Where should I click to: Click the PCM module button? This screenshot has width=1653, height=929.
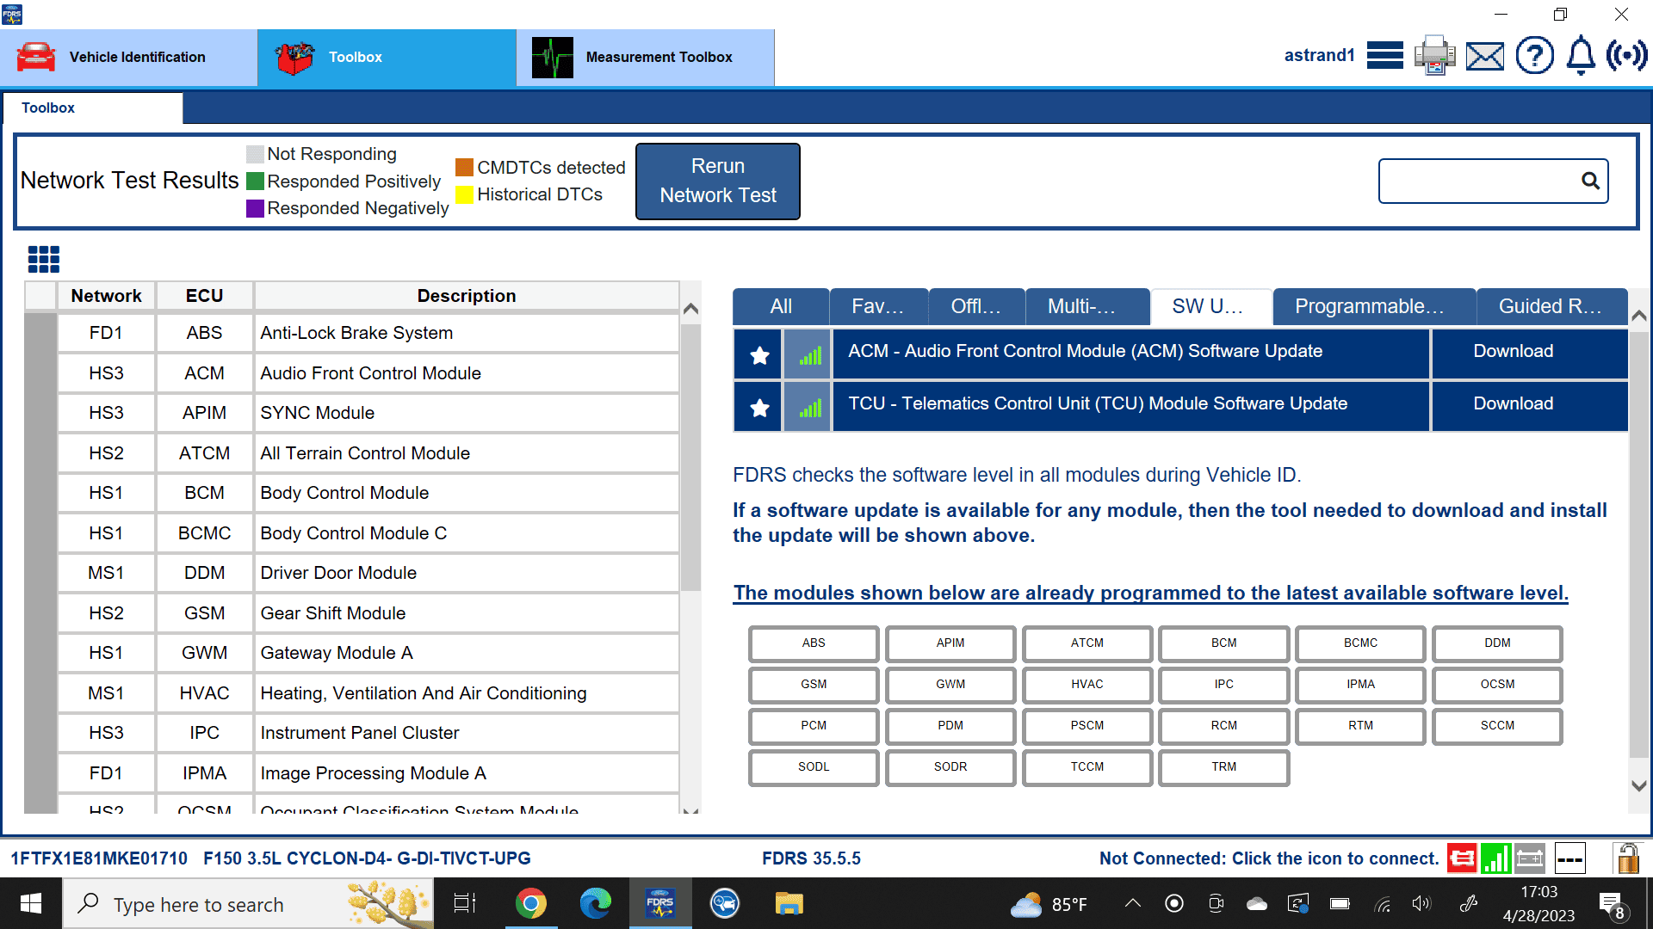point(814,725)
